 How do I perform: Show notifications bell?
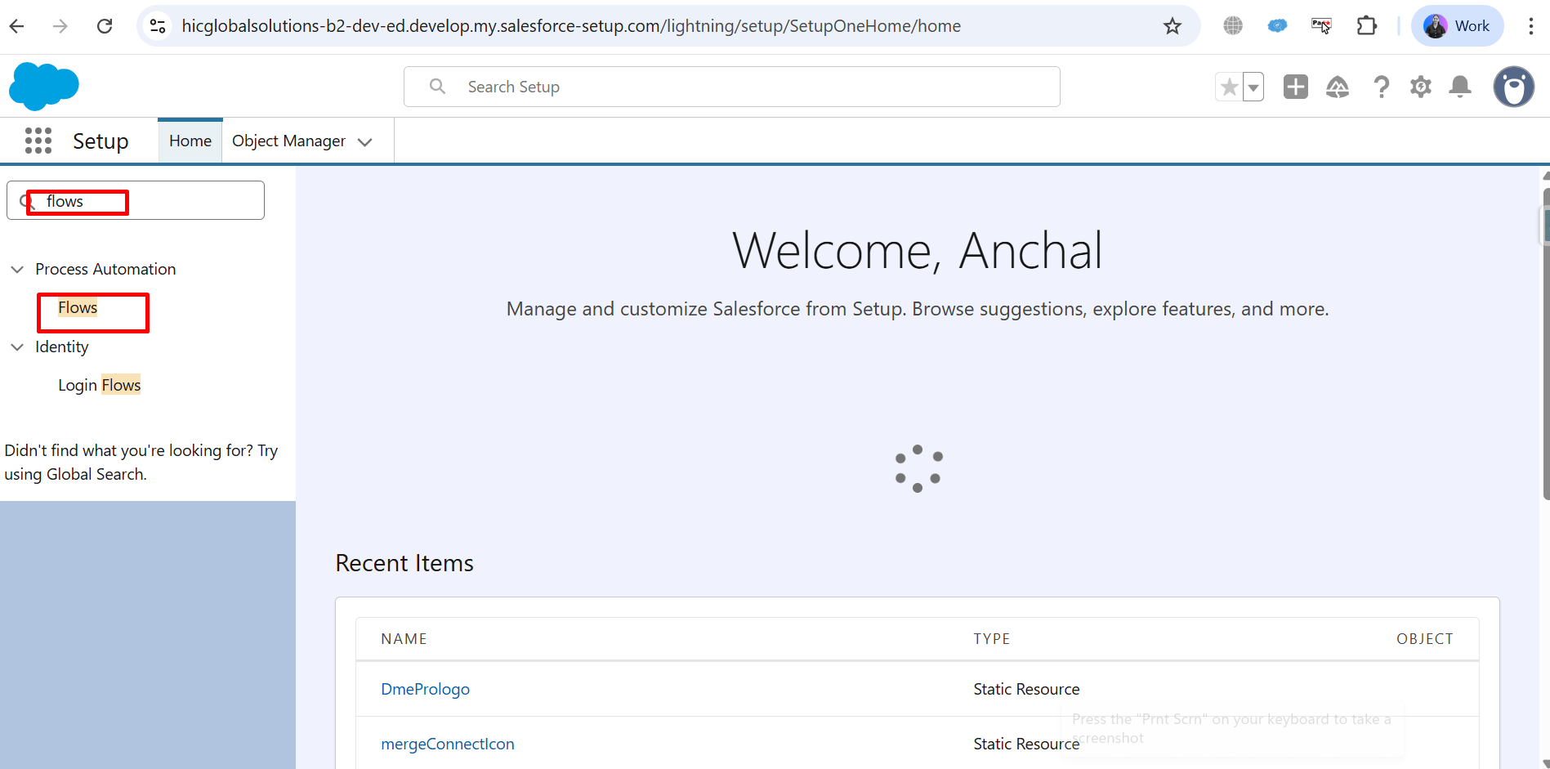pyautogui.click(x=1460, y=87)
